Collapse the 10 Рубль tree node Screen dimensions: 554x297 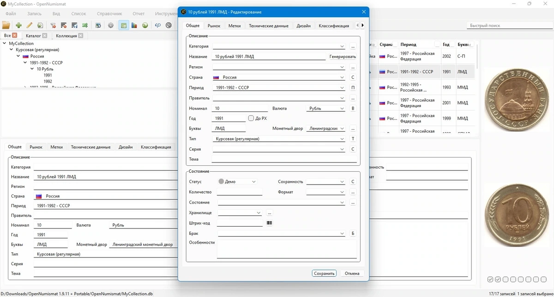32,69
